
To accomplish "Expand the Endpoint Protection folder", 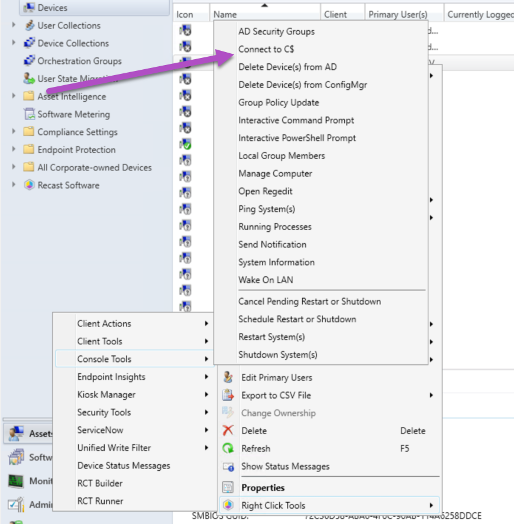I will click(x=14, y=150).
